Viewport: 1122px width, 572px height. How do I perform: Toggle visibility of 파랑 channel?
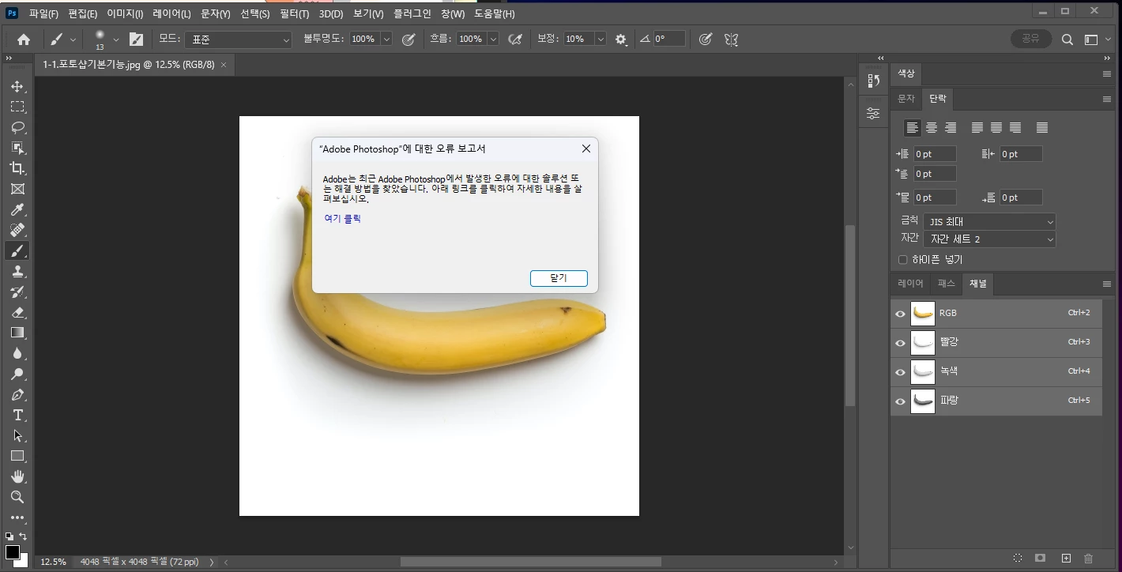(x=900, y=401)
